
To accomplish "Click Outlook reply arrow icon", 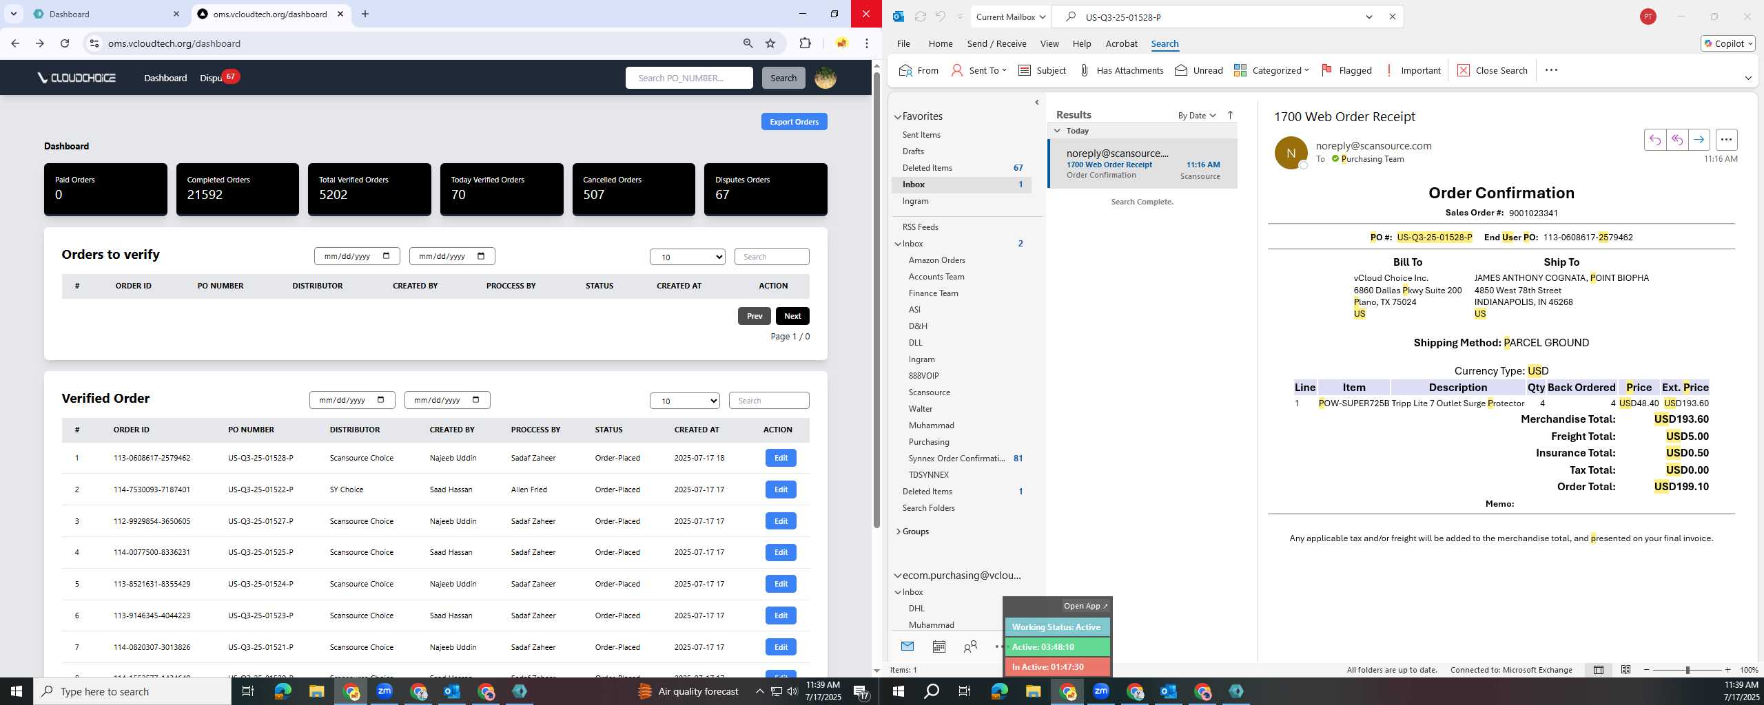I will (x=1655, y=140).
